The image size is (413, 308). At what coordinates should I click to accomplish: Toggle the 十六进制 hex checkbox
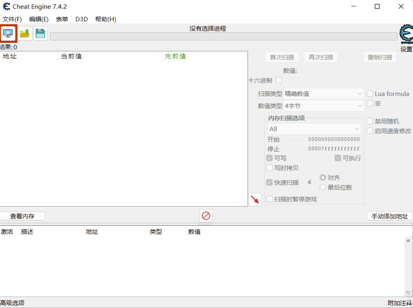coord(279,80)
